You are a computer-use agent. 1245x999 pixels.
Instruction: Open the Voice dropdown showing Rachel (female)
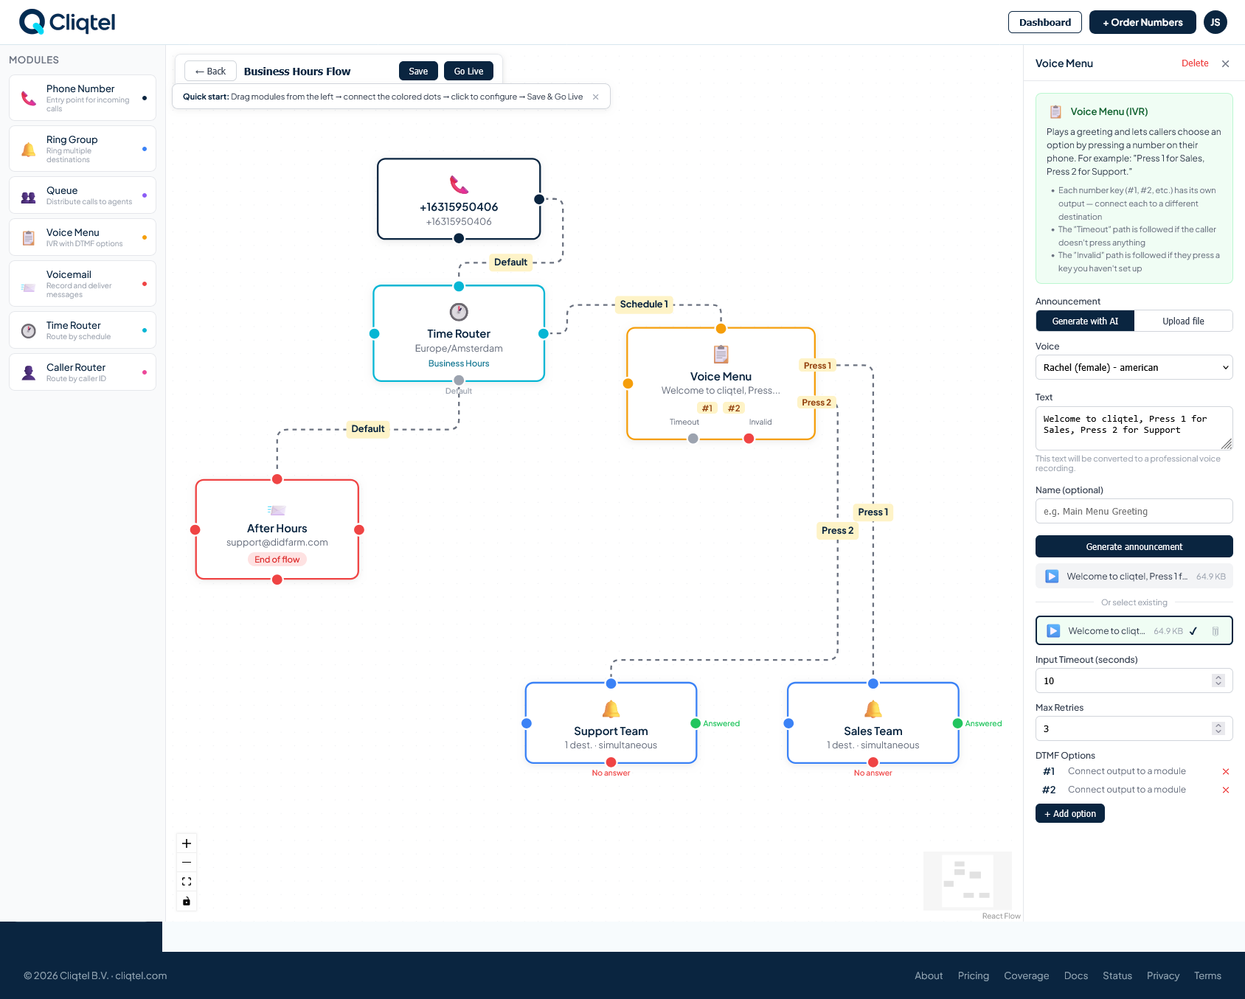coord(1134,366)
